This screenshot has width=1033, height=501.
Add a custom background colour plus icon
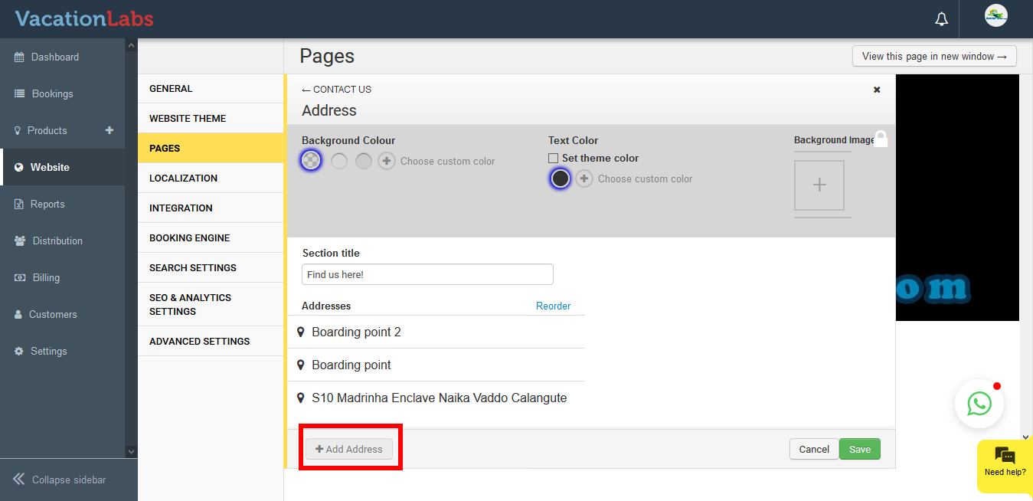coord(387,161)
